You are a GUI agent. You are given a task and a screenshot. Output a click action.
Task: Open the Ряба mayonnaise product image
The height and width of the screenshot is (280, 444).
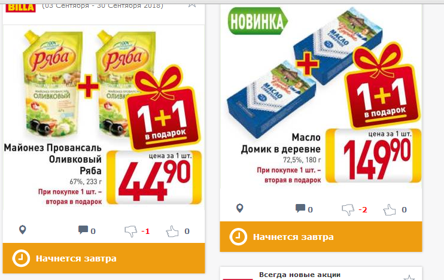[90, 85]
